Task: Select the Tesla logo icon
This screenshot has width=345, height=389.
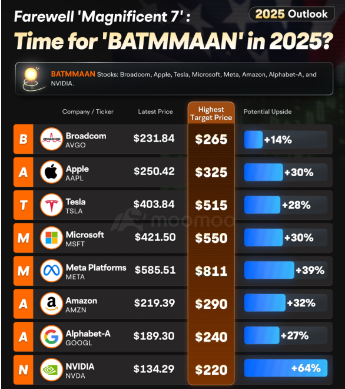Action: [x=51, y=205]
